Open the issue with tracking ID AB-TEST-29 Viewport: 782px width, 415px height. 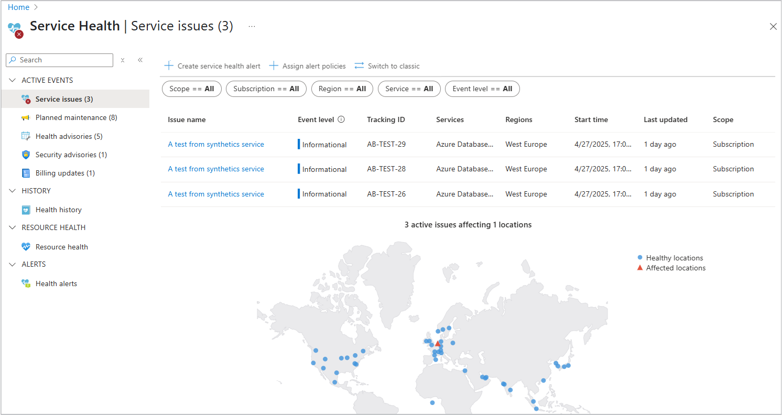216,144
